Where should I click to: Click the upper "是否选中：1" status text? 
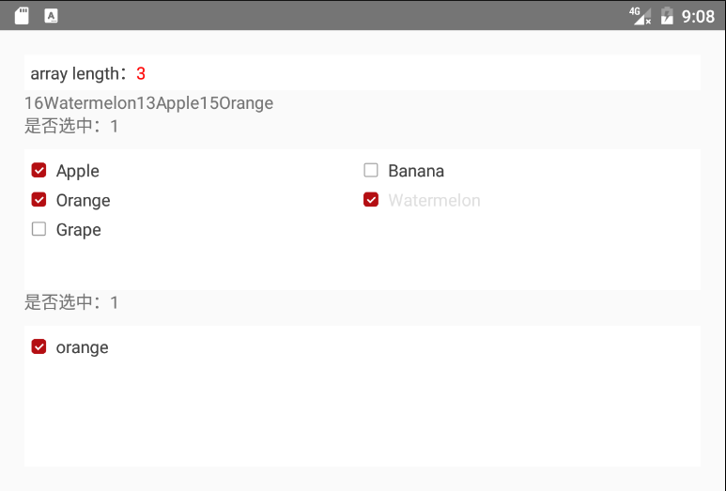coord(71,126)
